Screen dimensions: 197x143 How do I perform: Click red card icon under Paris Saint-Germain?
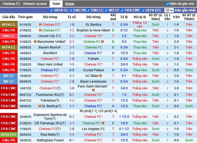tap(93, 90)
